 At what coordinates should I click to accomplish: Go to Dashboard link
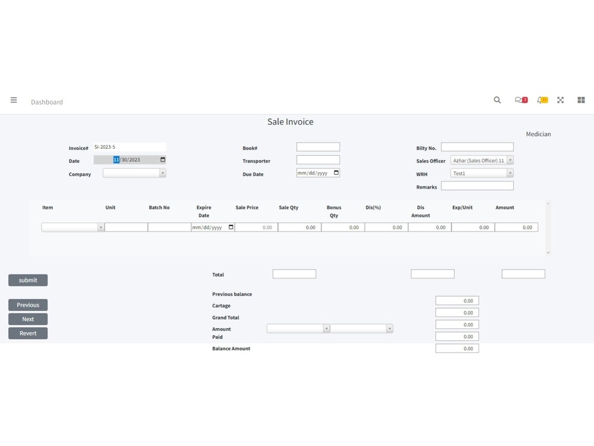tap(47, 102)
